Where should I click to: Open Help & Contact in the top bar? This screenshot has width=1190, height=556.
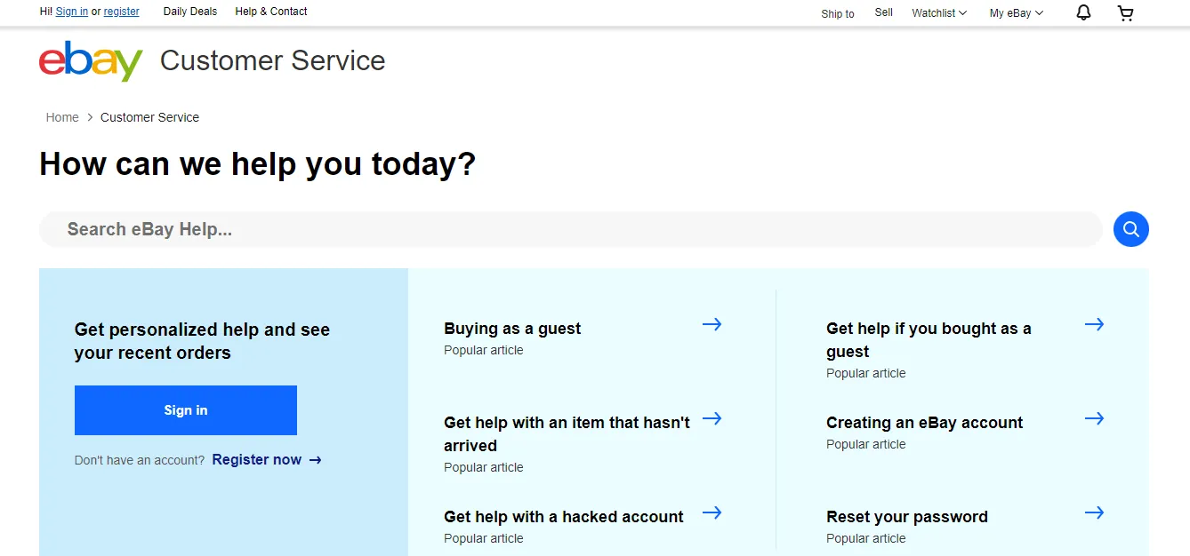coord(271,12)
